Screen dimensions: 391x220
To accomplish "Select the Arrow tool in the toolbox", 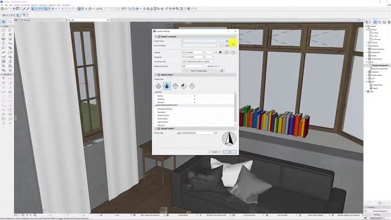I will pos(4,22).
